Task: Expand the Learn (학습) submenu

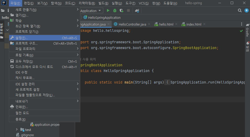Action: (x=45, y=21)
